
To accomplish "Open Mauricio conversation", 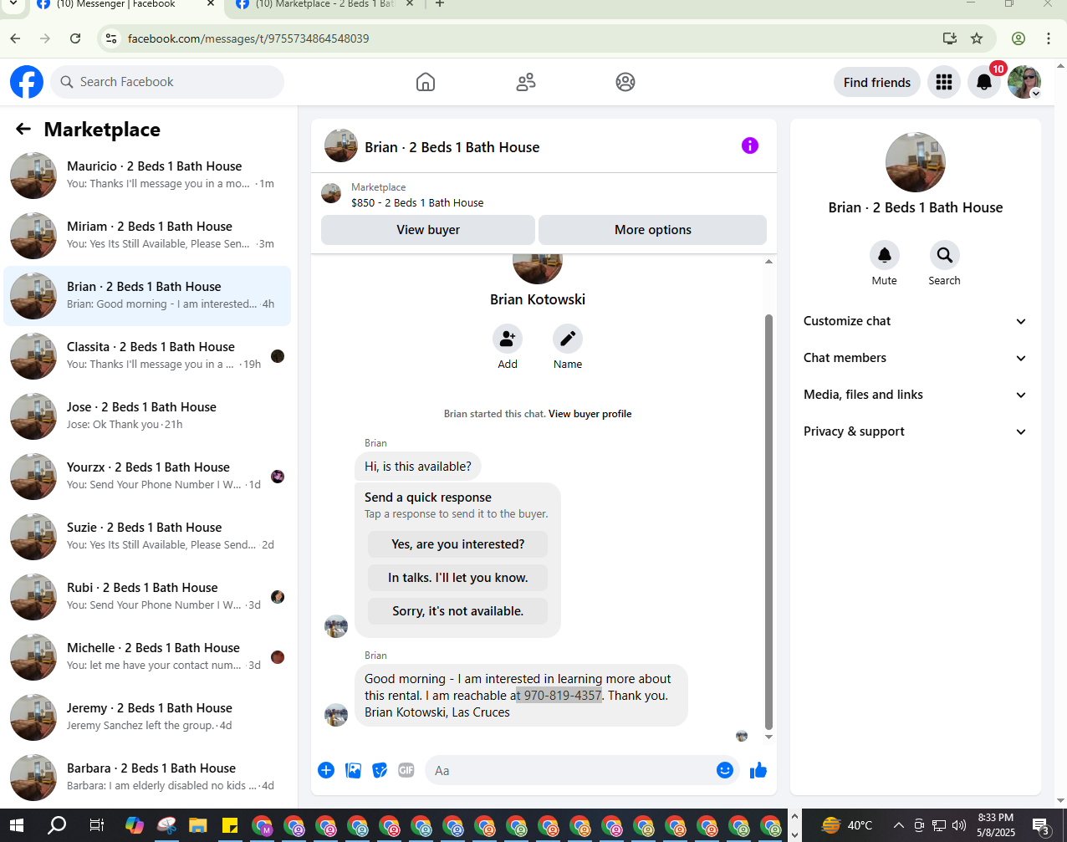I will pos(147,176).
